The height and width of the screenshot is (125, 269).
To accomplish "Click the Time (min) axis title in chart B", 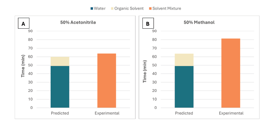I will pyautogui.click(x=145, y=69).
